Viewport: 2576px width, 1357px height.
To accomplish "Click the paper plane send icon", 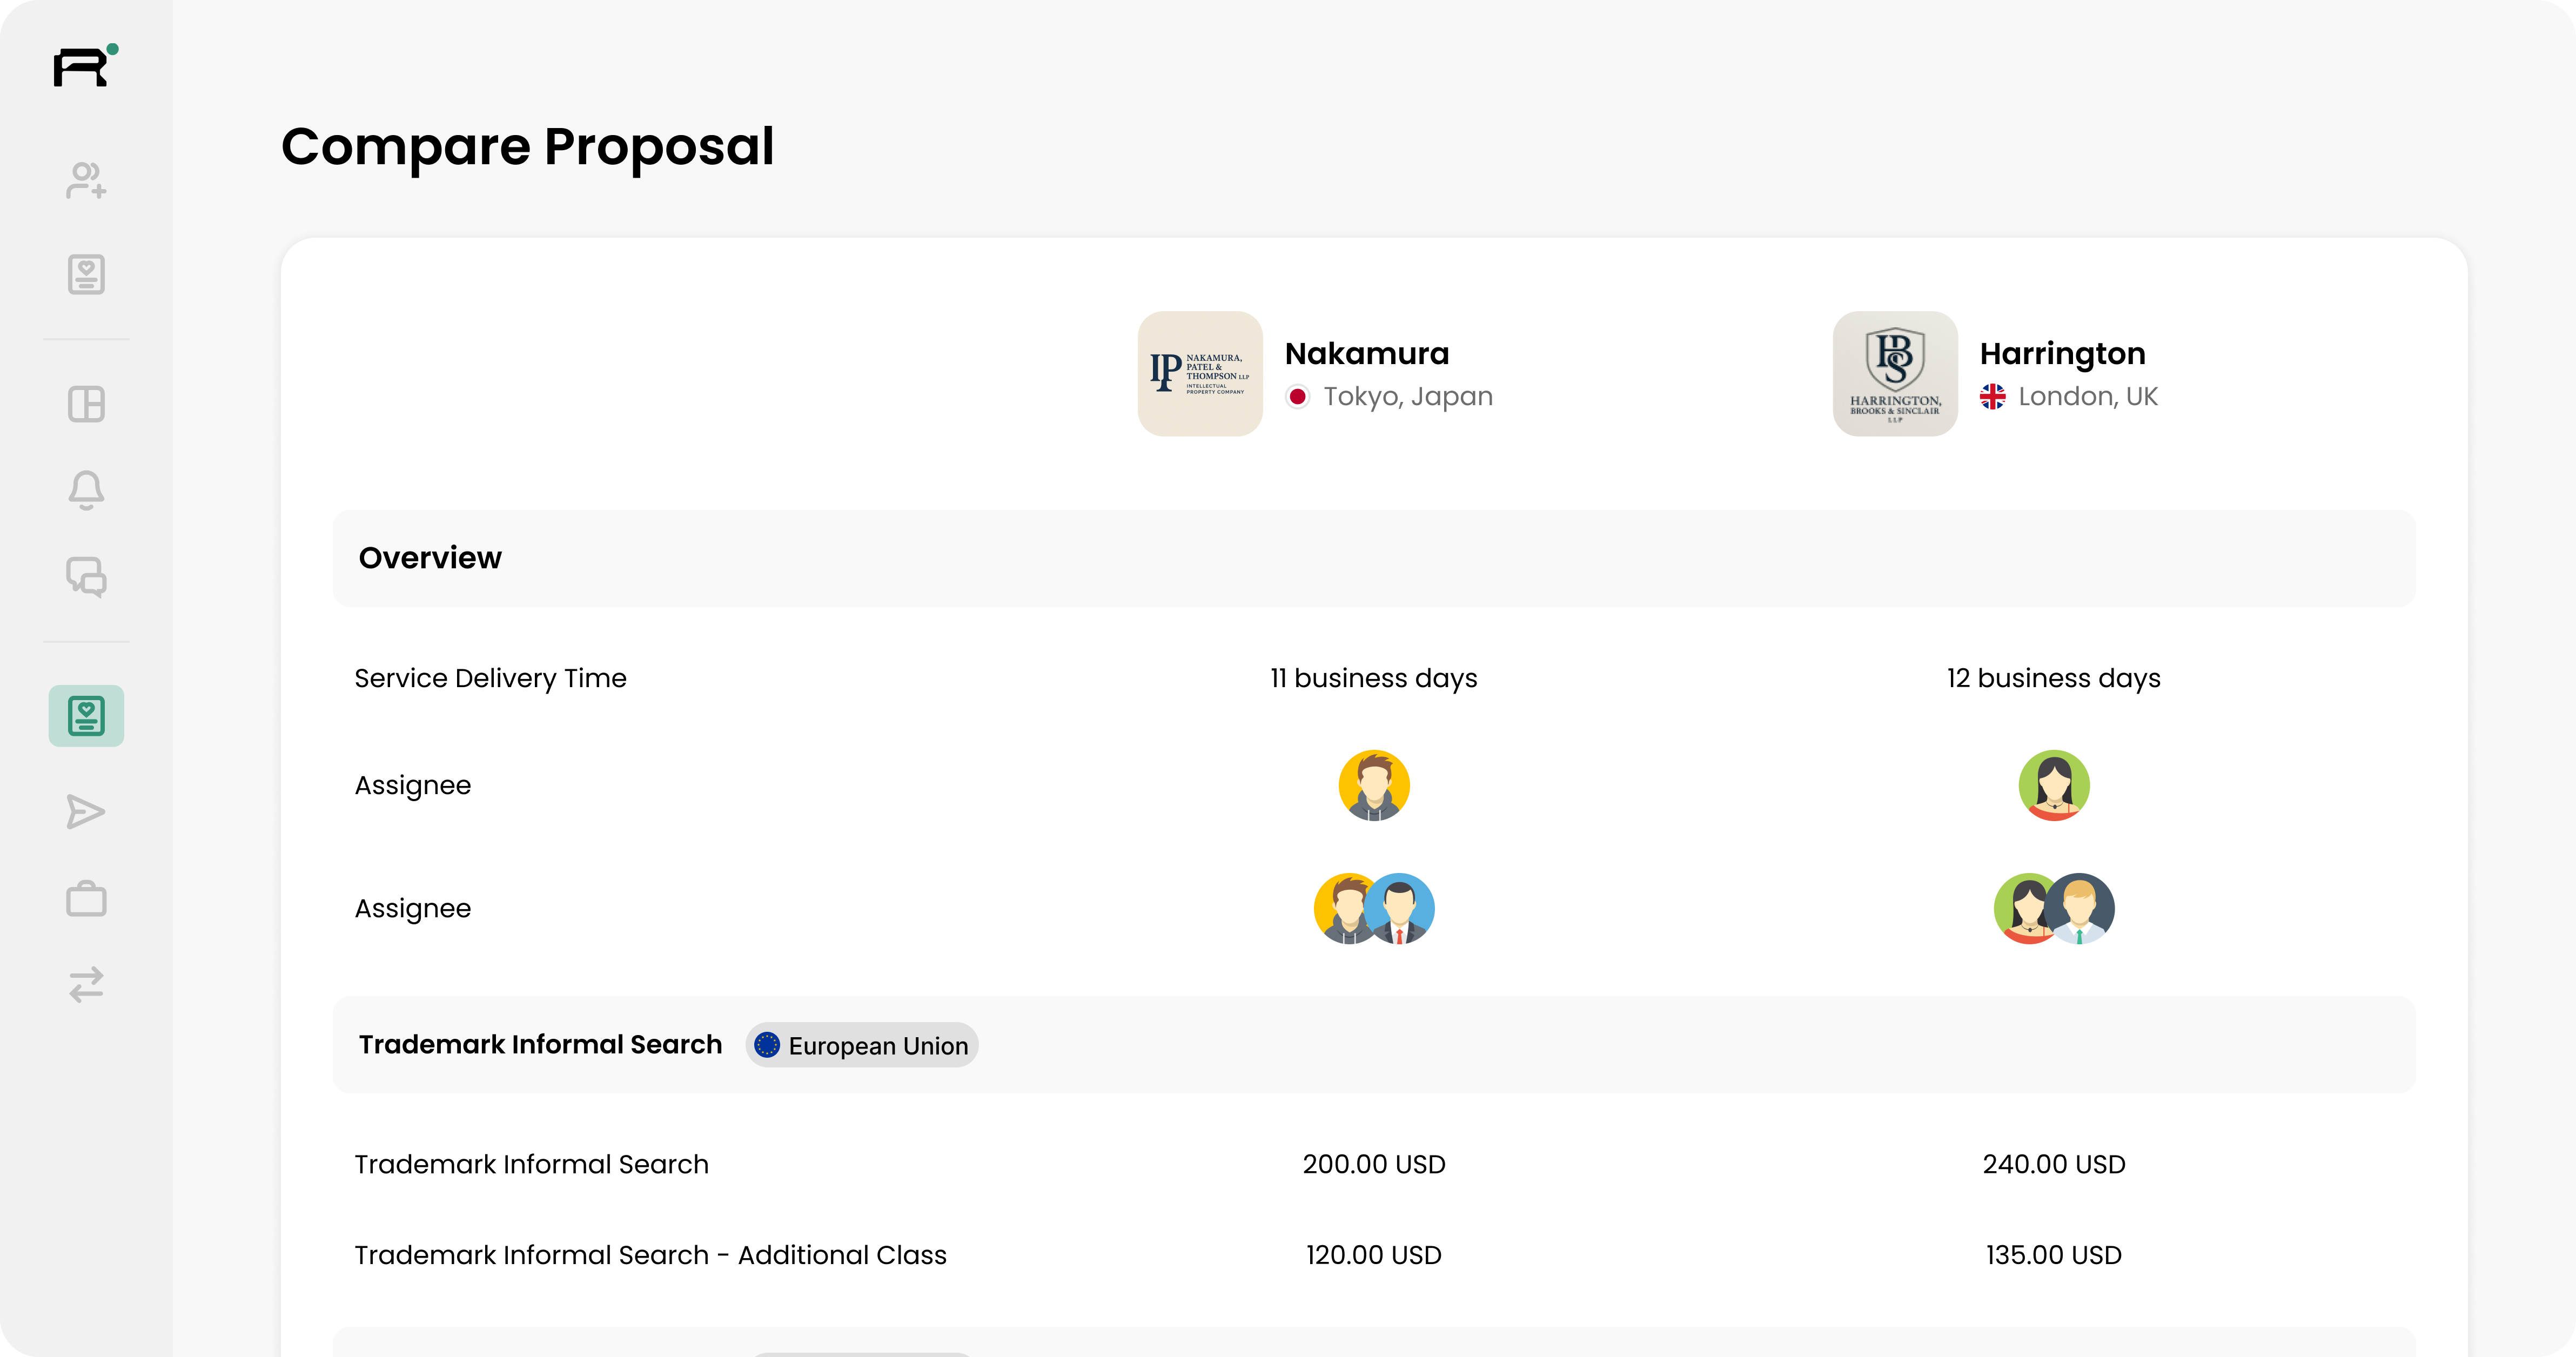I will coord(86,812).
